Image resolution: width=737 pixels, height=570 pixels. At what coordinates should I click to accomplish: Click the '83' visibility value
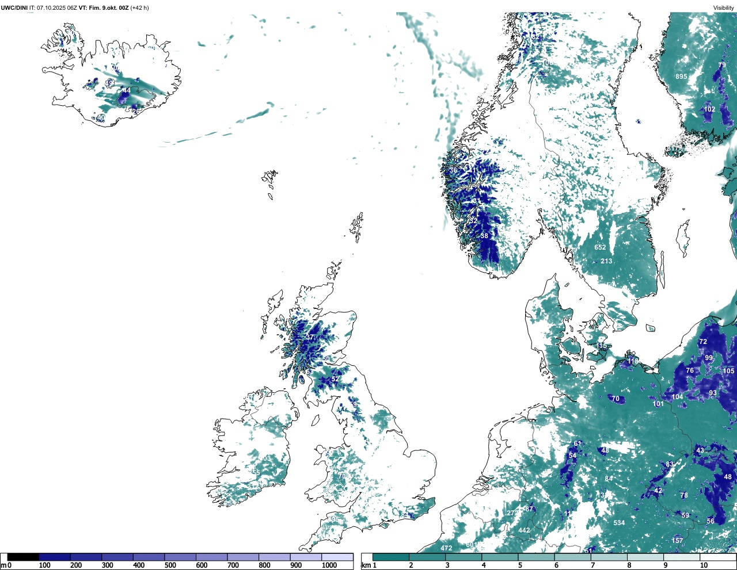(x=670, y=464)
